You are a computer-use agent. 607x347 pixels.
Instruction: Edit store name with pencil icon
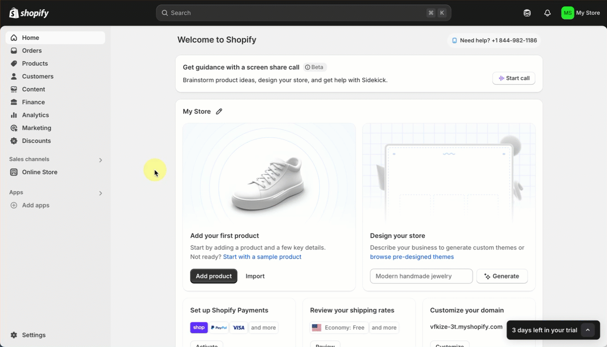click(x=219, y=111)
